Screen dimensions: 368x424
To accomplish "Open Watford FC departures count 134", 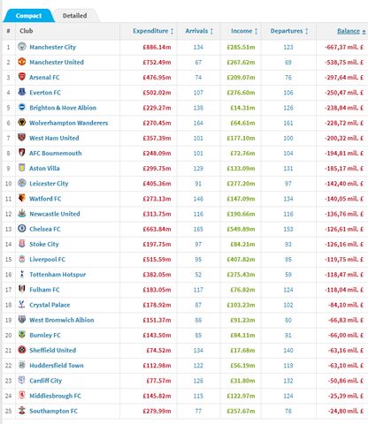I will click(x=288, y=199).
